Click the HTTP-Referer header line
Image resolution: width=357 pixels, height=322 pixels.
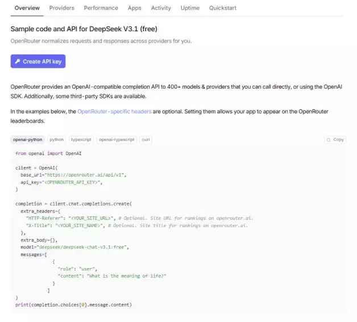click(x=140, y=218)
